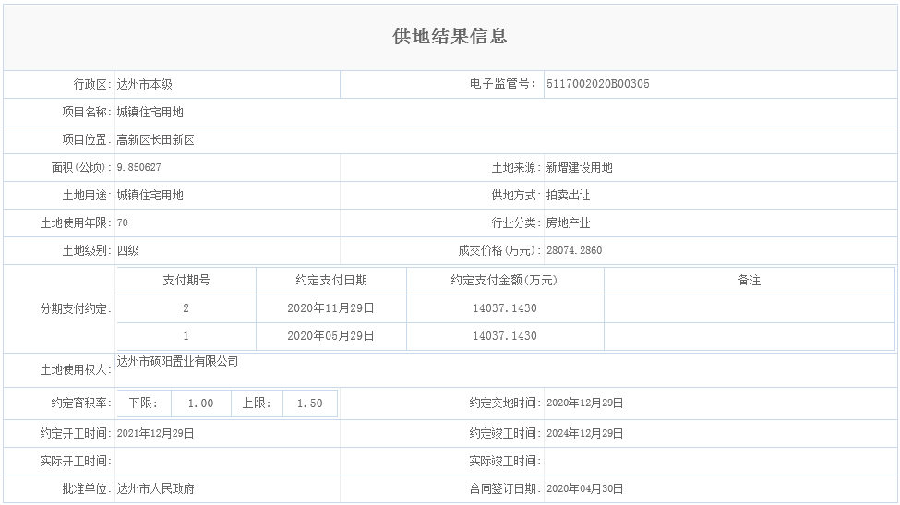Select amount 14037.1430 in the May row
This screenshot has width=900, height=505.
point(505,336)
